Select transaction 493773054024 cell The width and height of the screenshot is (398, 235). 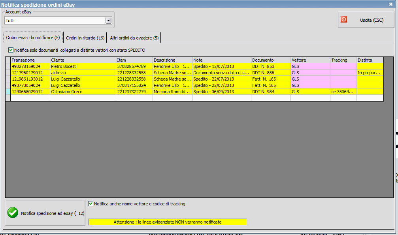(30, 85)
